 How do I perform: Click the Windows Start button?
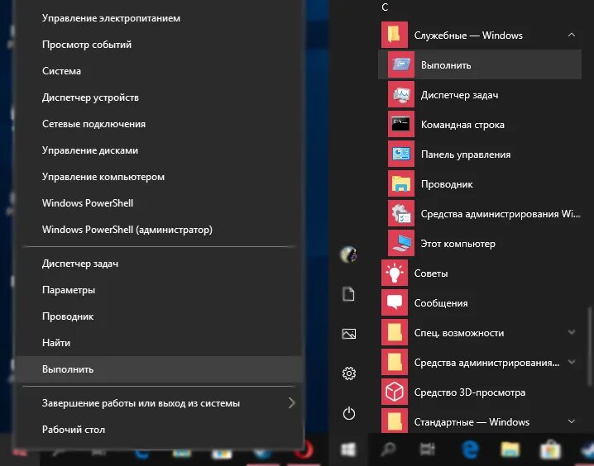point(348,449)
